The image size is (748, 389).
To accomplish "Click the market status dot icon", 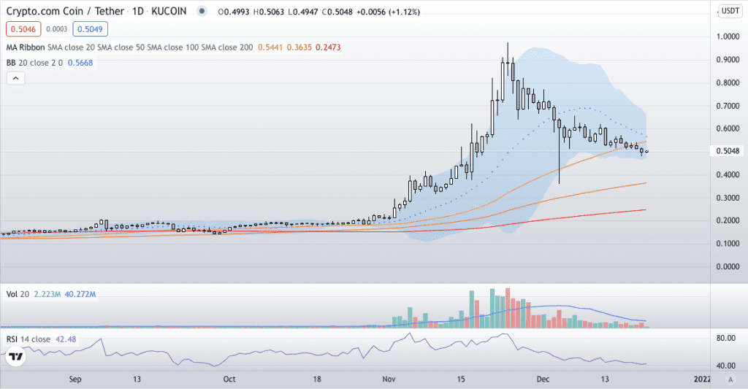I will 202,11.
